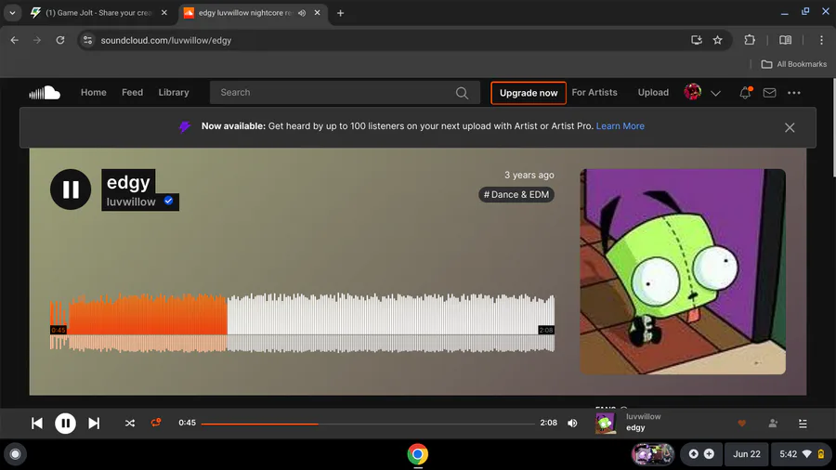Mute the volume speaker icon
This screenshot has width=836, height=470.
coord(572,424)
